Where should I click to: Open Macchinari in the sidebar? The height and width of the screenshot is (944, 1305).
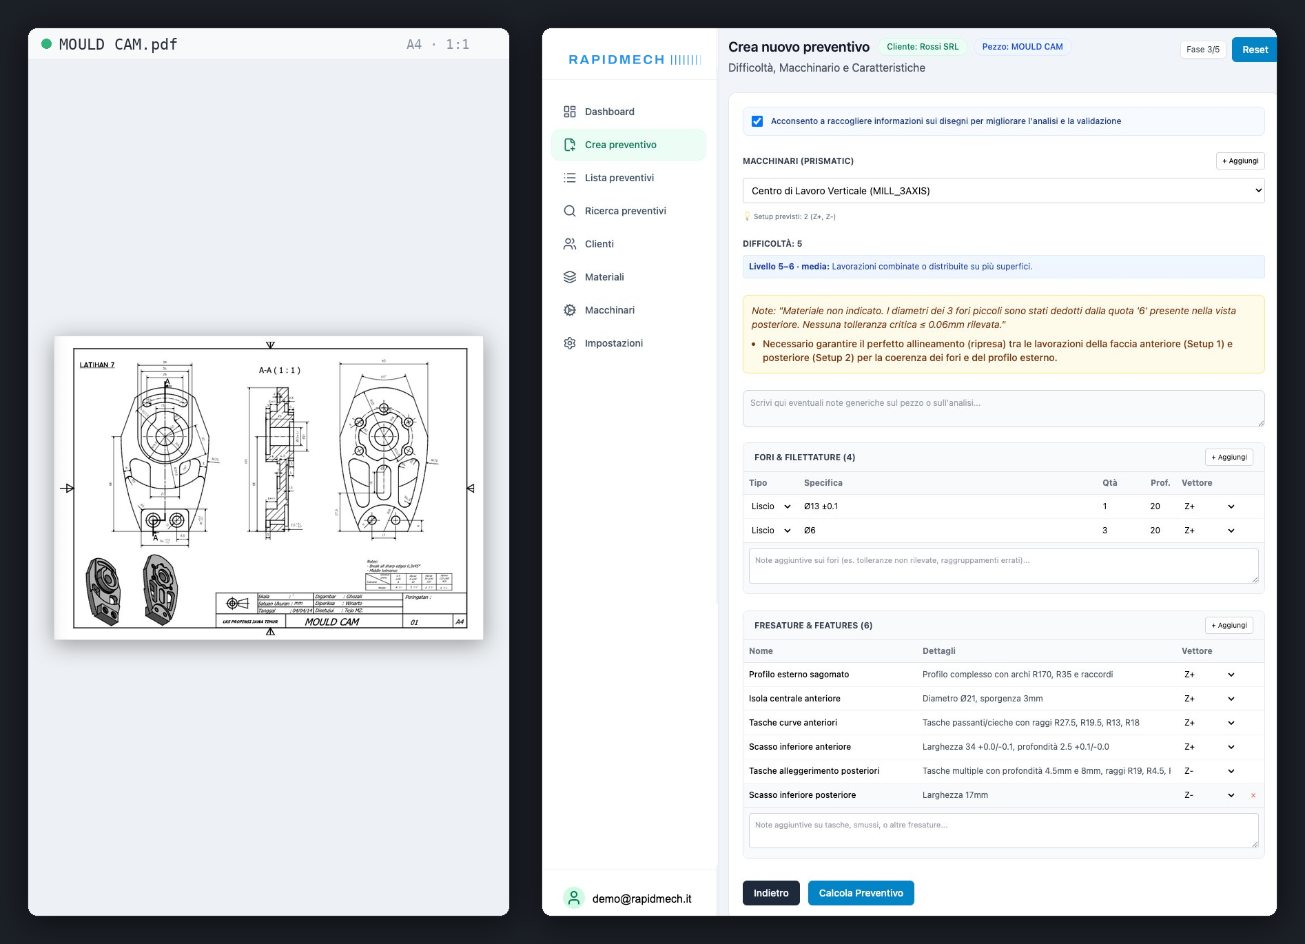coord(628,310)
